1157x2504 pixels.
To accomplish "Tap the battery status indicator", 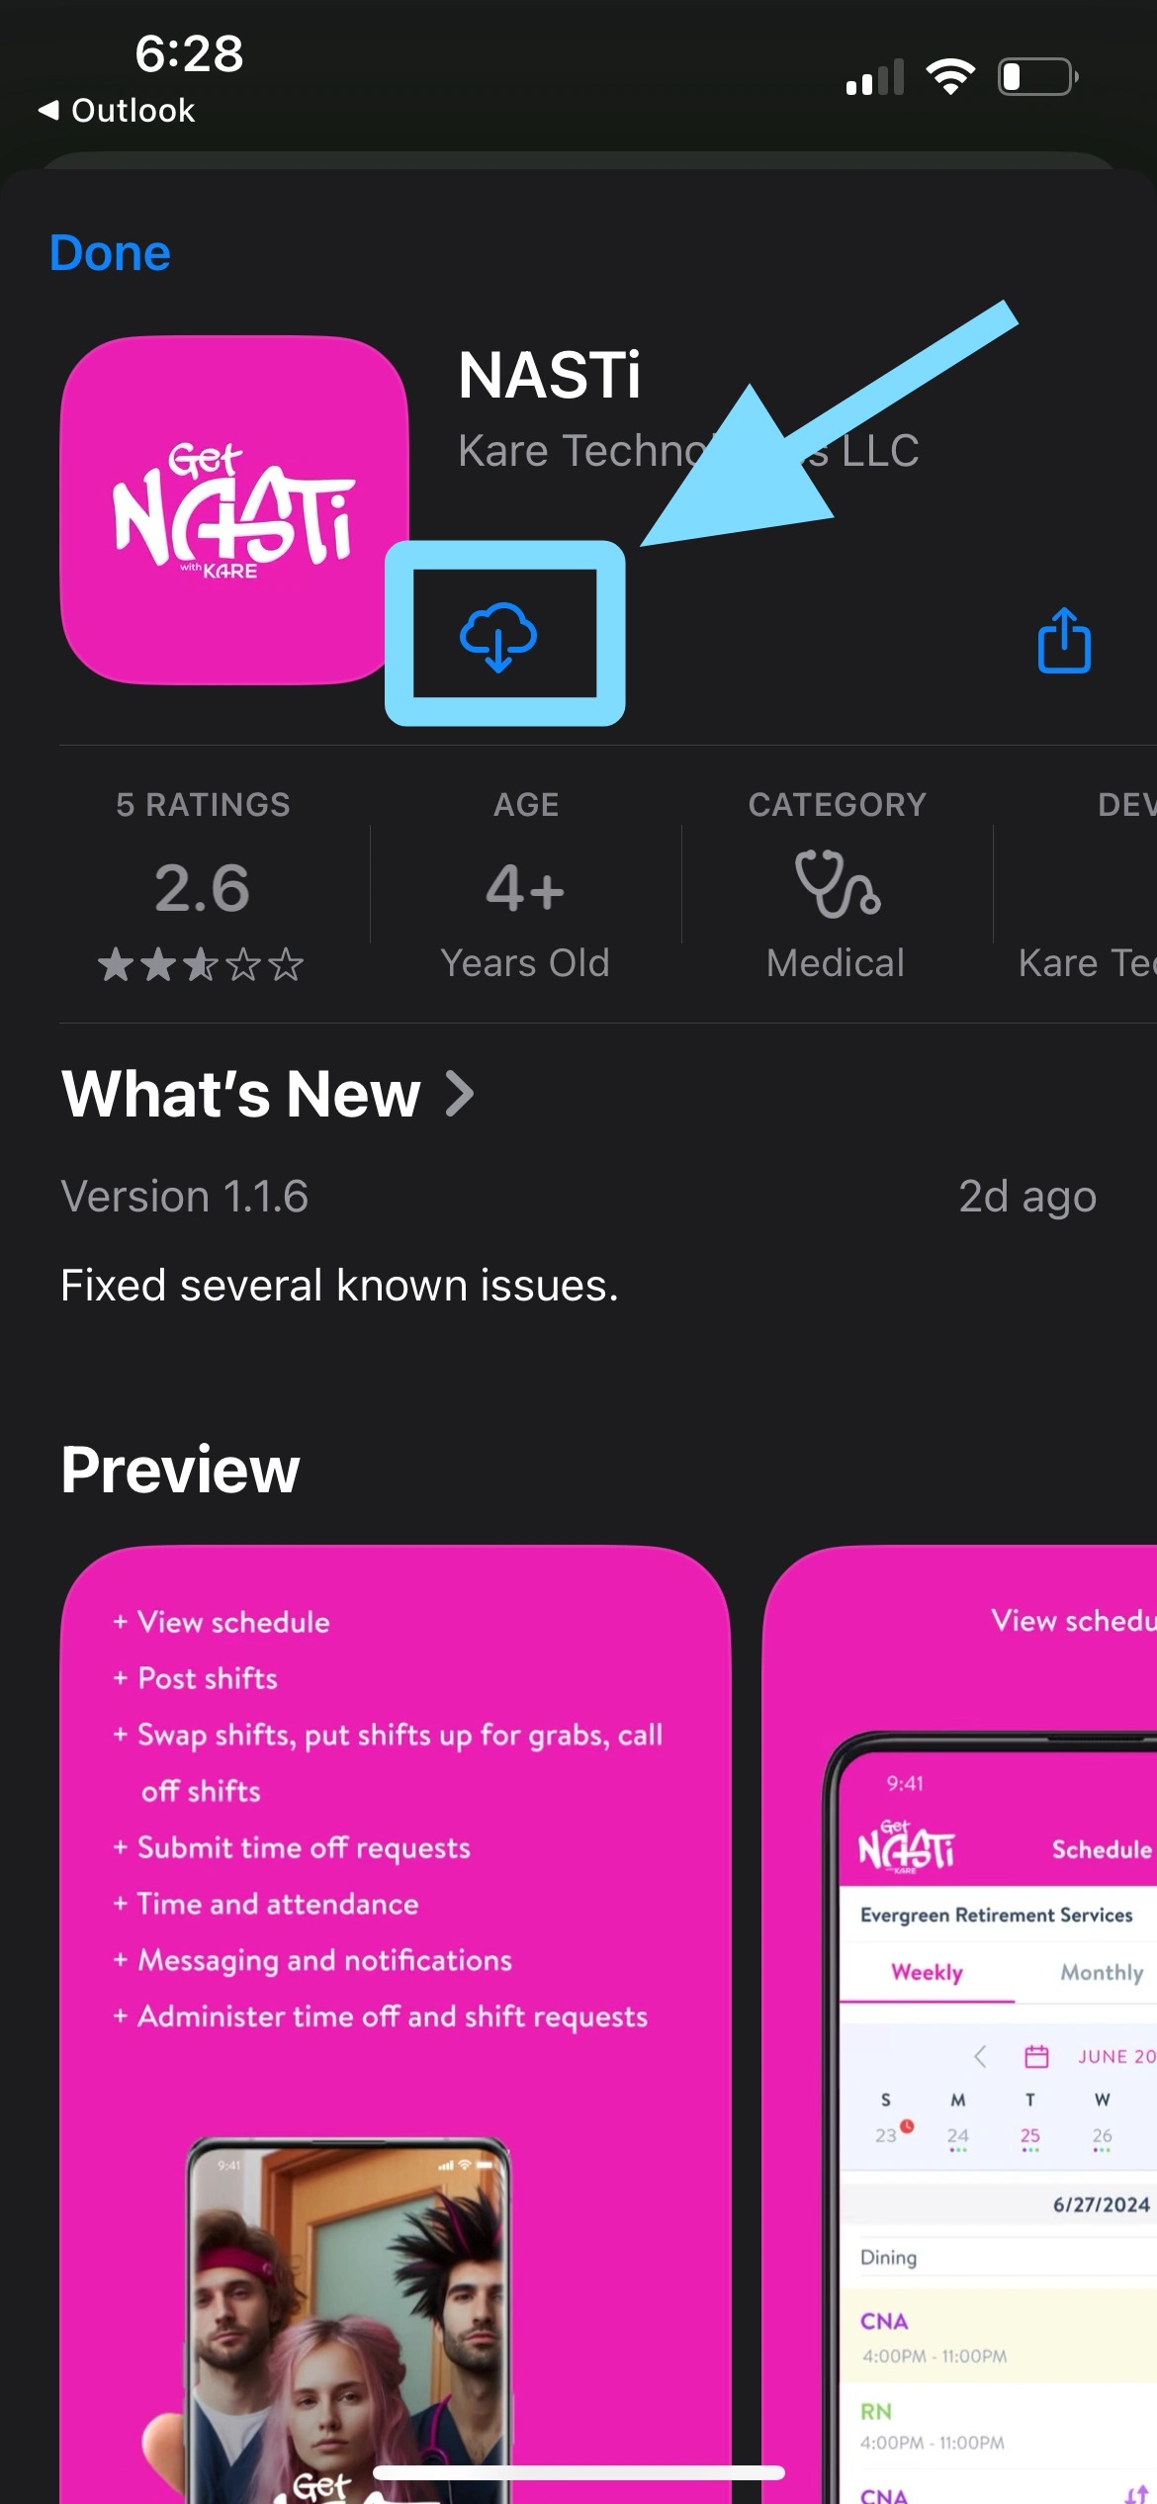I will 1038,76.
